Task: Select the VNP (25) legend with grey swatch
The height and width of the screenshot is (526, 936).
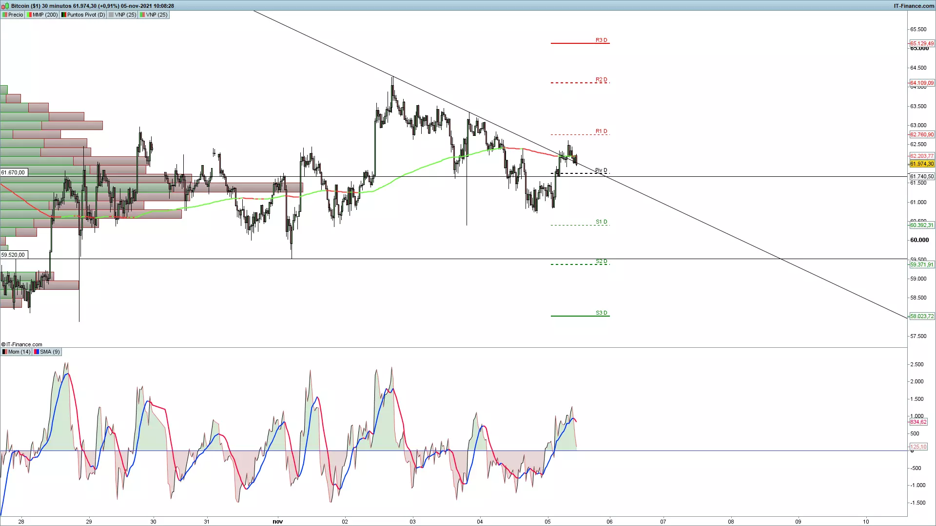Action: [x=122, y=15]
